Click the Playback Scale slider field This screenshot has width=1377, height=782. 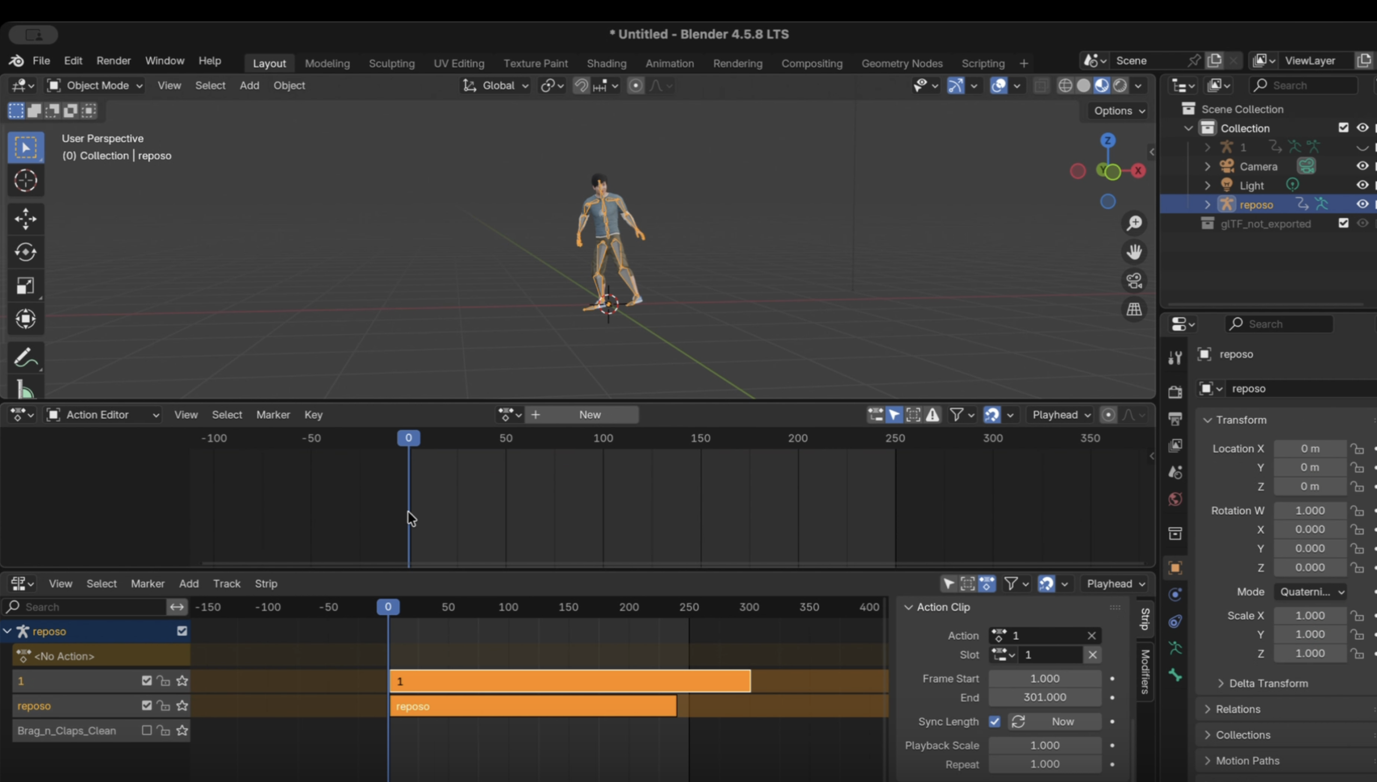(1044, 745)
